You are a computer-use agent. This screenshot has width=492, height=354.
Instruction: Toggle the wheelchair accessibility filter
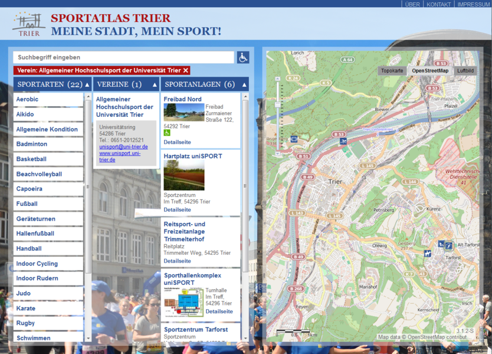click(x=243, y=57)
